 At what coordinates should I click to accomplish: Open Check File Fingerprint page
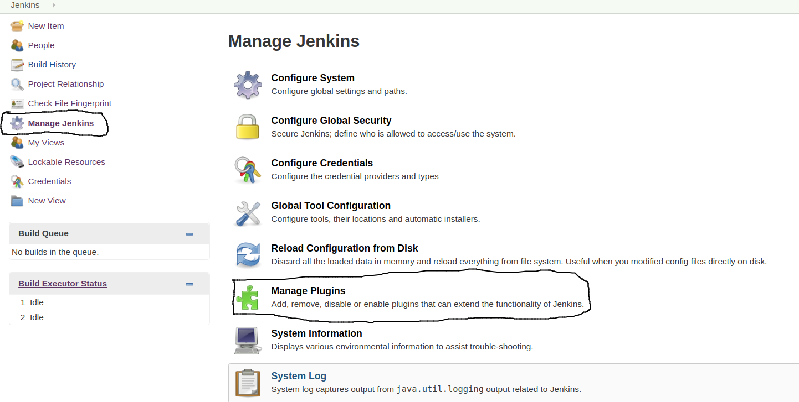69,103
